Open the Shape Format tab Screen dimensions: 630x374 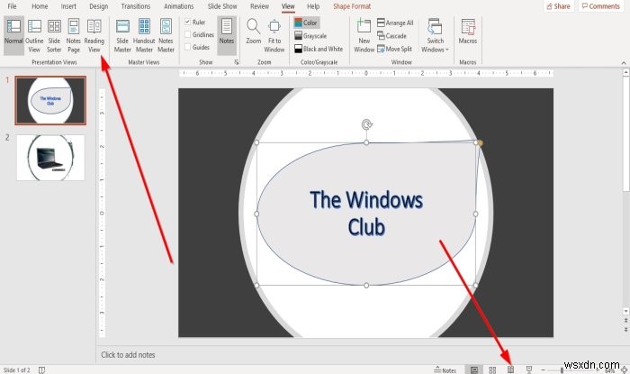click(x=352, y=6)
